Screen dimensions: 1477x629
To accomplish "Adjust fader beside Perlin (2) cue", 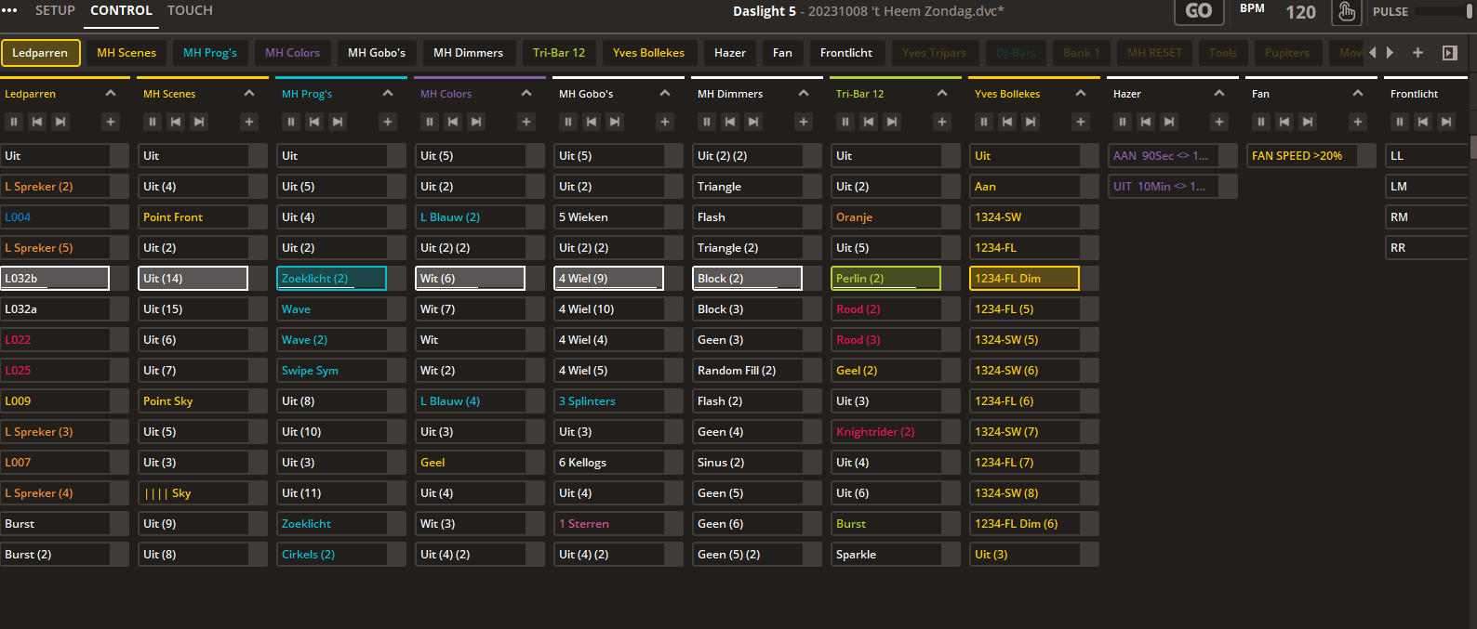I will (x=951, y=279).
